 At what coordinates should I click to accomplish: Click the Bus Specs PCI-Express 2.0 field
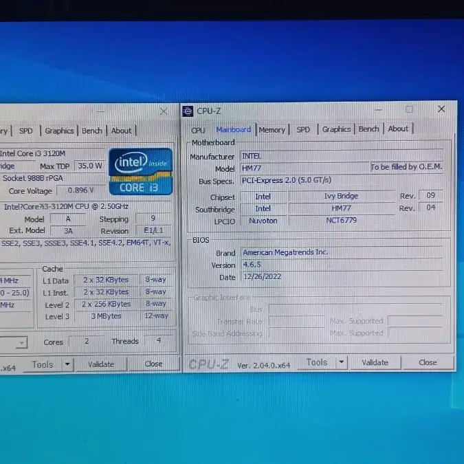[342, 180]
